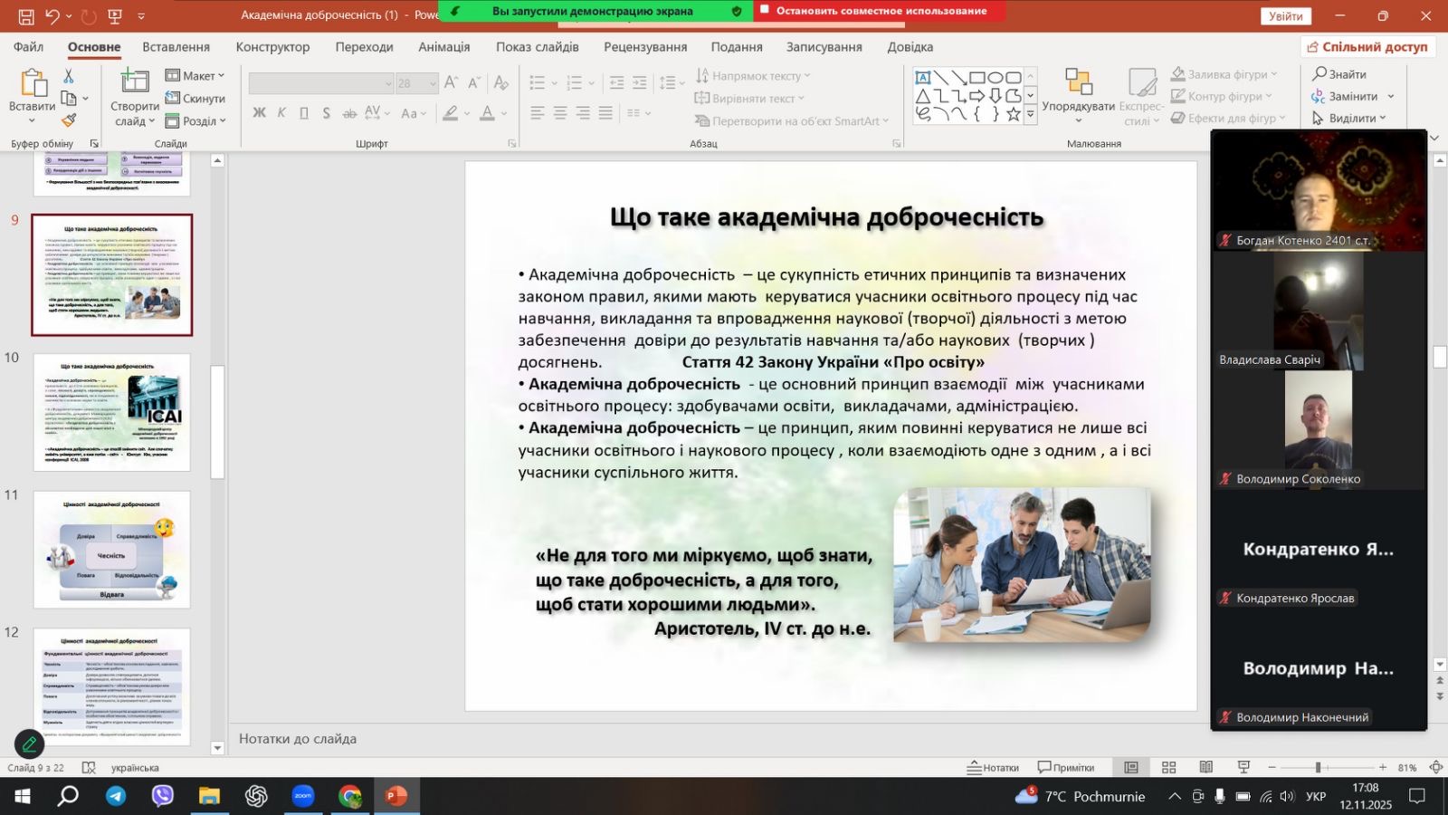Click the Спільний доступ share button

point(1367,47)
